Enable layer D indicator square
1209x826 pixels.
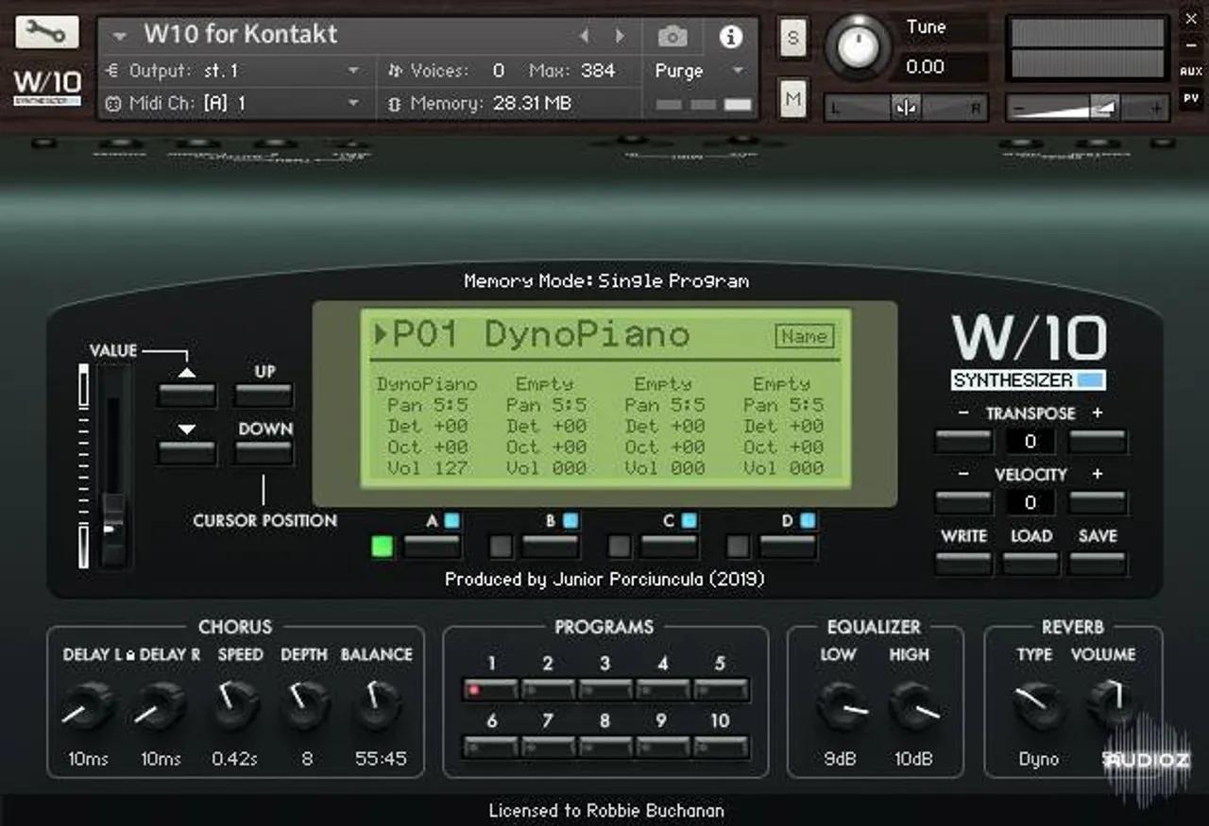pos(738,547)
